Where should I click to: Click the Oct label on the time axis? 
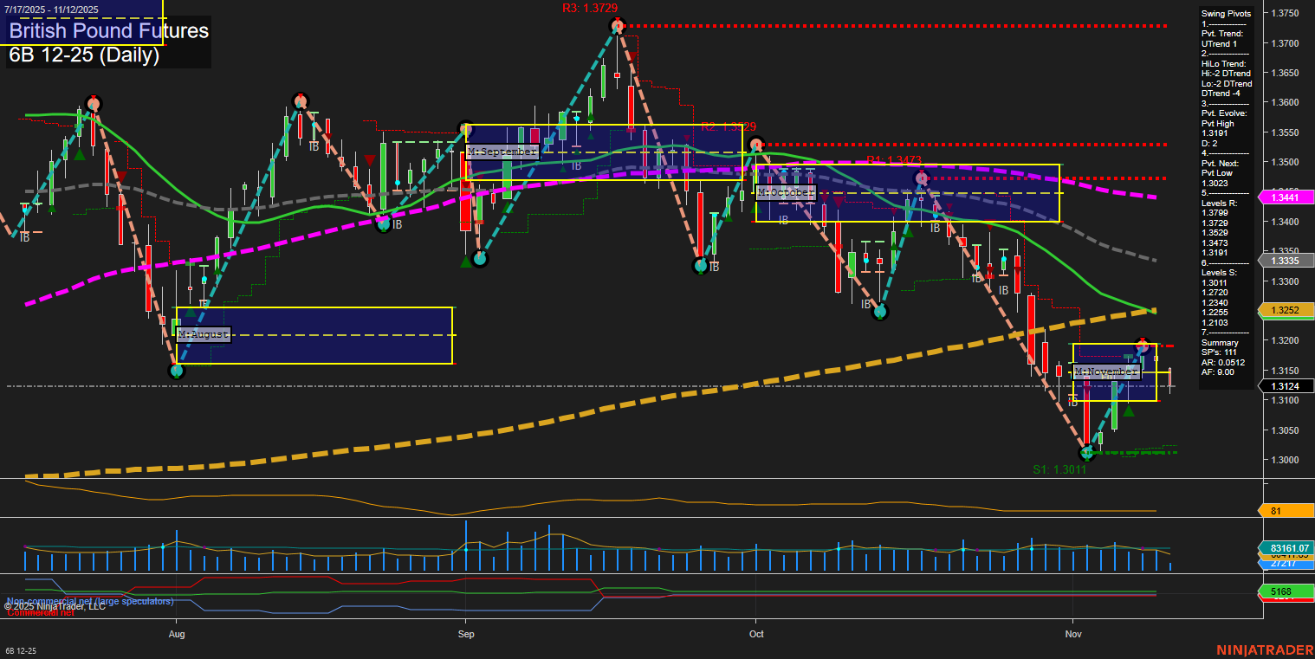tap(756, 635)
